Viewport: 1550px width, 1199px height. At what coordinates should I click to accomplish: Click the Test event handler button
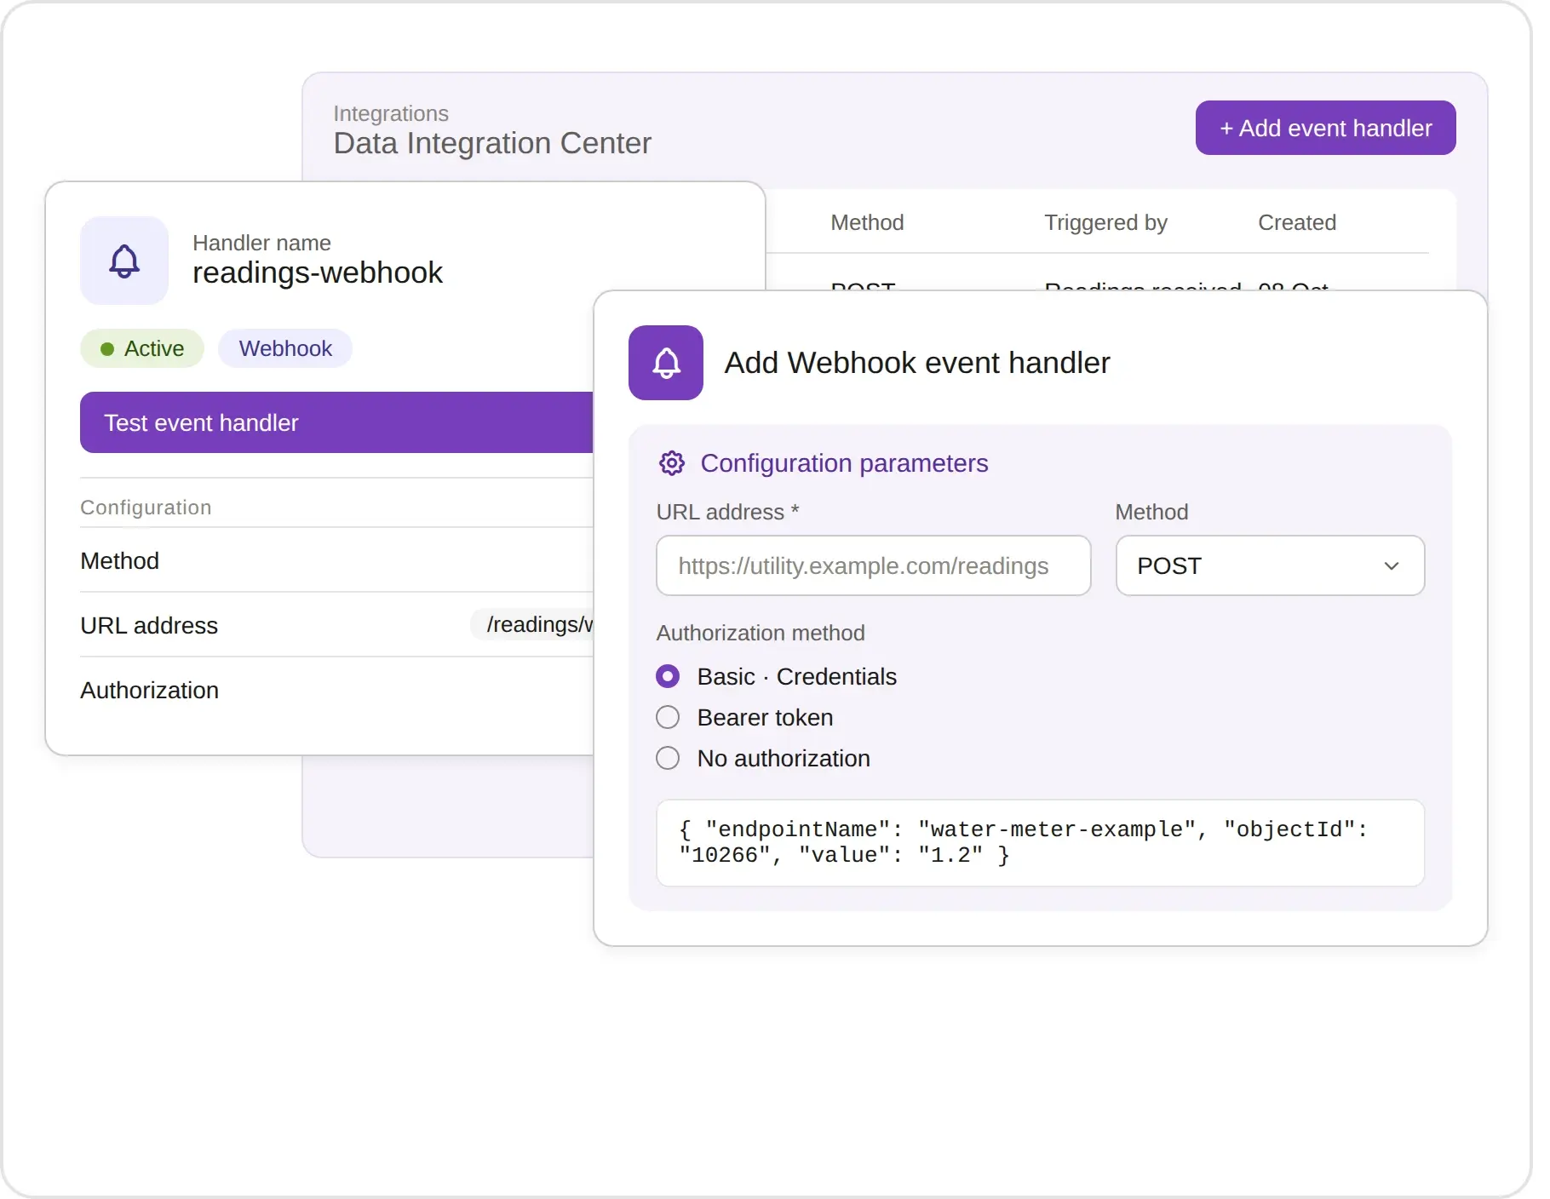point(337,422)
